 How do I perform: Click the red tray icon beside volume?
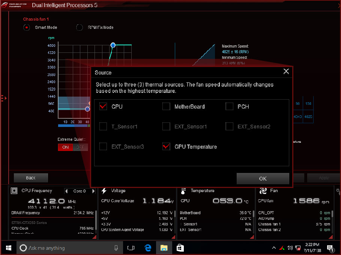pyautogui.click(x=282, y=248)
